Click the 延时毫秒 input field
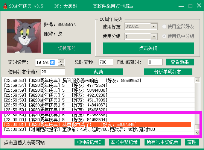Viewport: 204px width, 150px height. tap(106, 62)
